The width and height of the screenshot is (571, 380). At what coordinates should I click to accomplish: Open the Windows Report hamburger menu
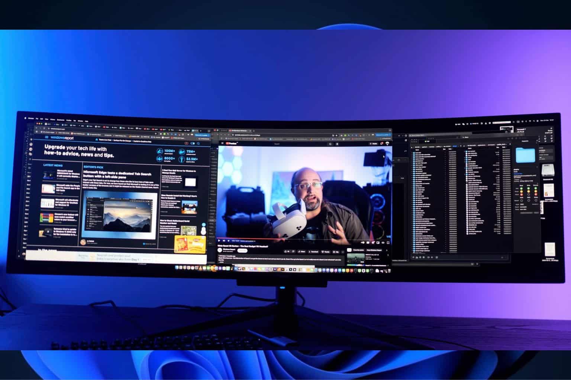pos(46,138)
